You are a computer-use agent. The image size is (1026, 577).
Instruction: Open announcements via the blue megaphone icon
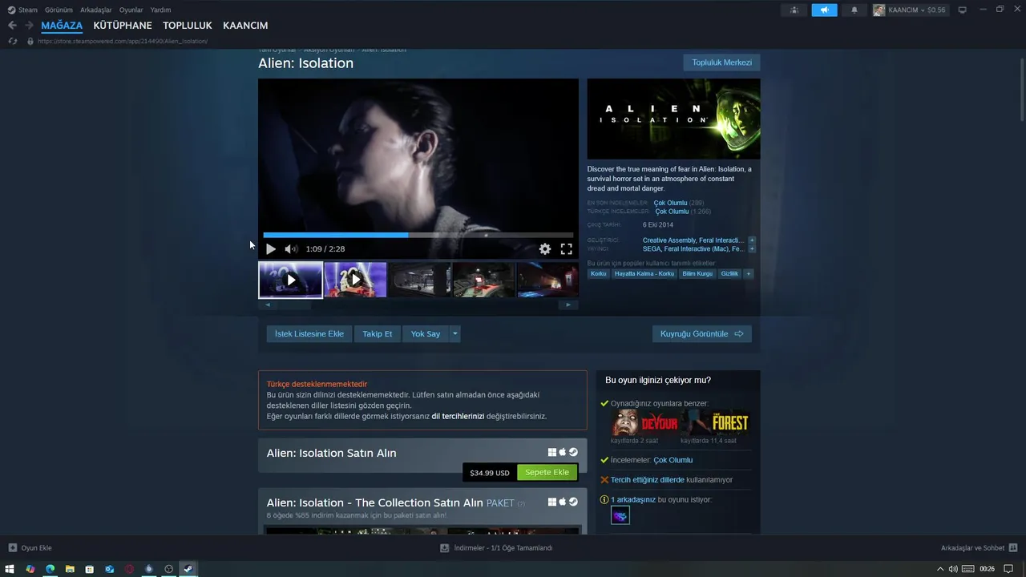coord(824,10)
